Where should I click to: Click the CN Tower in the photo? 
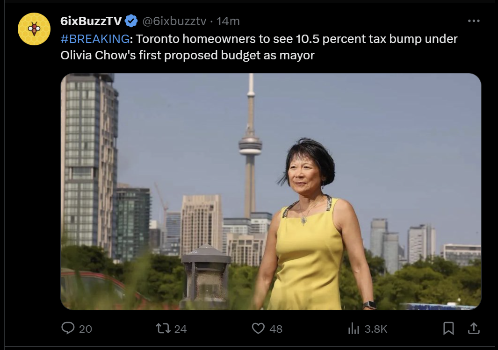250,146
